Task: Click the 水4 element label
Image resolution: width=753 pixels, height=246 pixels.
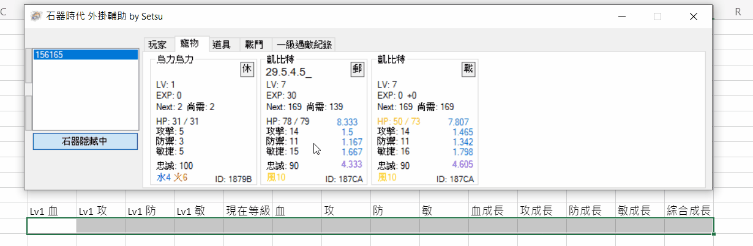Action: tap(163, 177)
